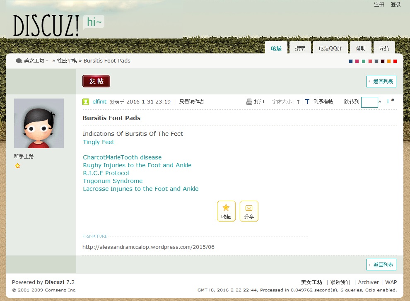
Task: Click the red 发帖 post button
Action: pyautogui.click(x=96, y=81)
